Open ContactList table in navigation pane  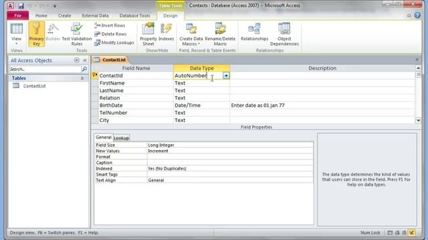(34, 86)
